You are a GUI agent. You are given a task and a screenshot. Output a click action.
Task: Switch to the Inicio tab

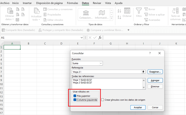pos(15,3)
